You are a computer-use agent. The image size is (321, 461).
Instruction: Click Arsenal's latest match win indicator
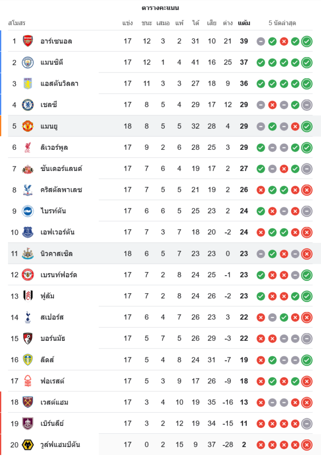tap(307, 41)
